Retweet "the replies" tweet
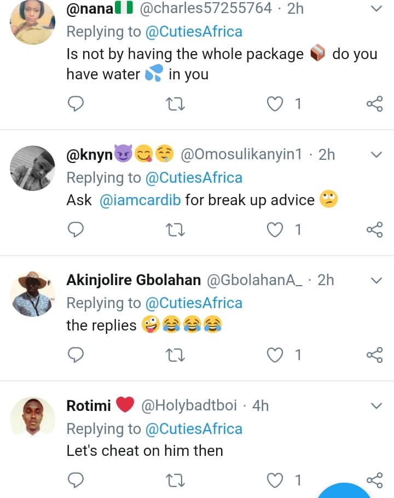The height and width of the screenshot is (498, 394). [x=176, y=355]
